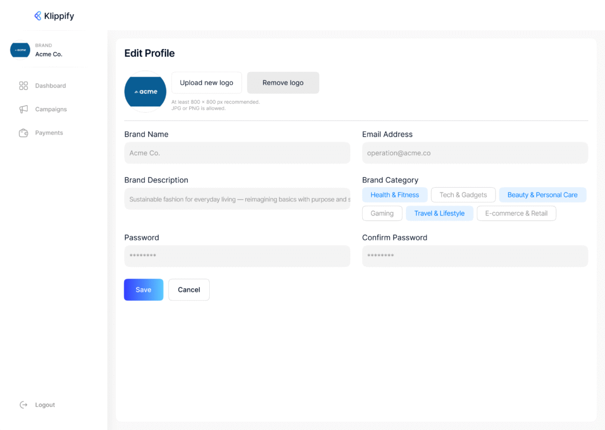The width and height of the screenshot is (605, 430).
Task: Click the Logout arrow icon
Action: point(24,405)
